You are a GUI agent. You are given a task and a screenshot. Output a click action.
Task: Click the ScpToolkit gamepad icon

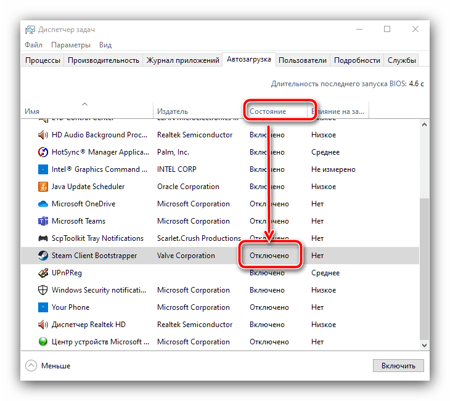click(43, 238)
